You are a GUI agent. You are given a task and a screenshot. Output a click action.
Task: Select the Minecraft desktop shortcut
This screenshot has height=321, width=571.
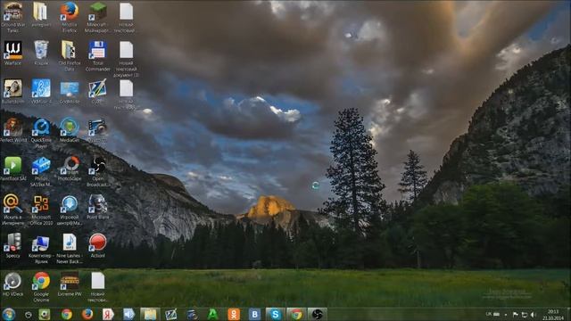pos(97,17)
